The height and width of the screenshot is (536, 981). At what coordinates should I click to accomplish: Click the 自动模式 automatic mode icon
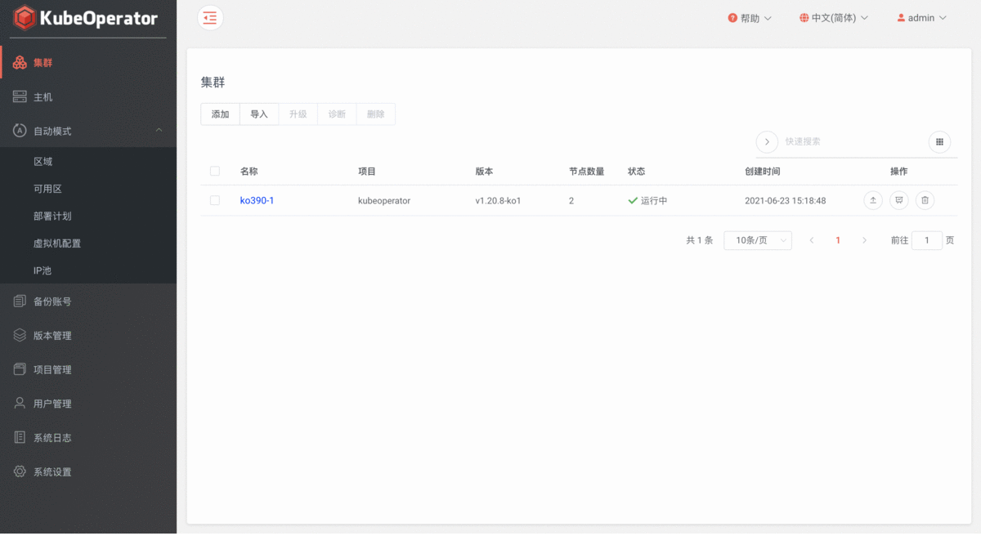(20, 131)
